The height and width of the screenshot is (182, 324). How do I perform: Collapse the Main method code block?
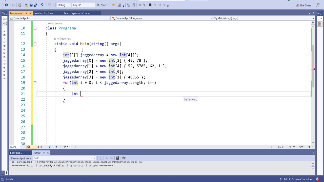coord(35,44)
